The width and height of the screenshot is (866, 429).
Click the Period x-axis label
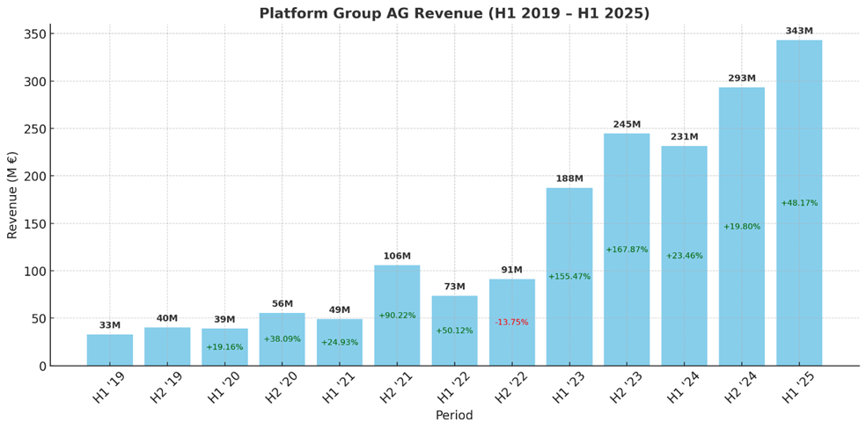click(454, 416)
